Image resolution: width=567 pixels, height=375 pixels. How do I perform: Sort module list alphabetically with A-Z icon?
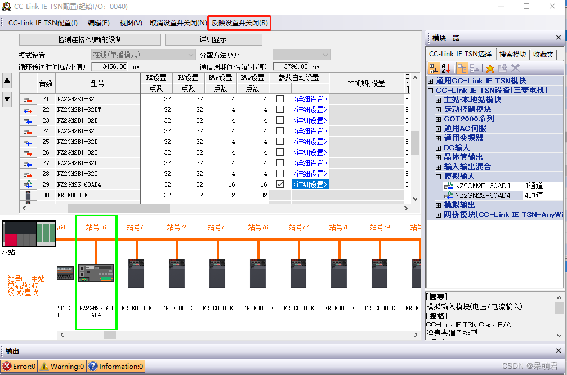pyautogui.click(x=446, y=68)
